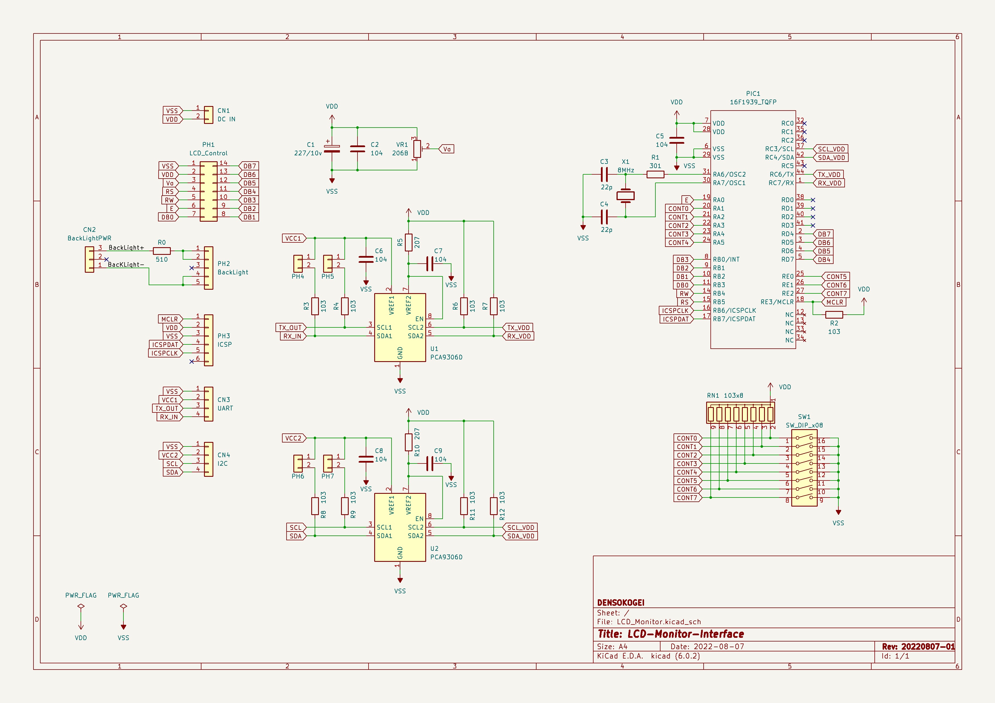
Task: Select the VR1 potentiometer symbol
Action: 417,149
